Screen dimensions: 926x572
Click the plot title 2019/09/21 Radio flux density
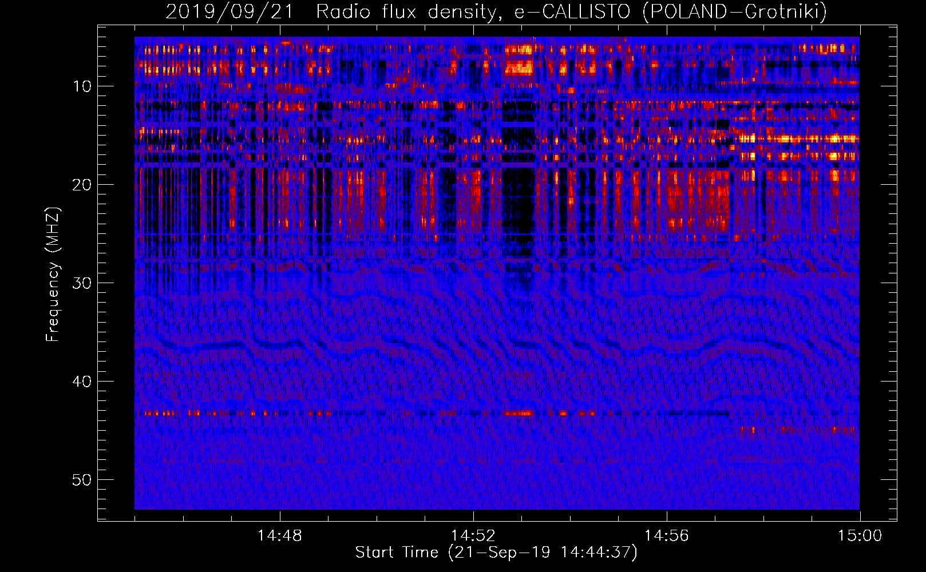496,11
